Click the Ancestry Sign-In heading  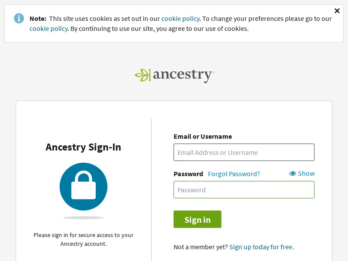[83, 147]
